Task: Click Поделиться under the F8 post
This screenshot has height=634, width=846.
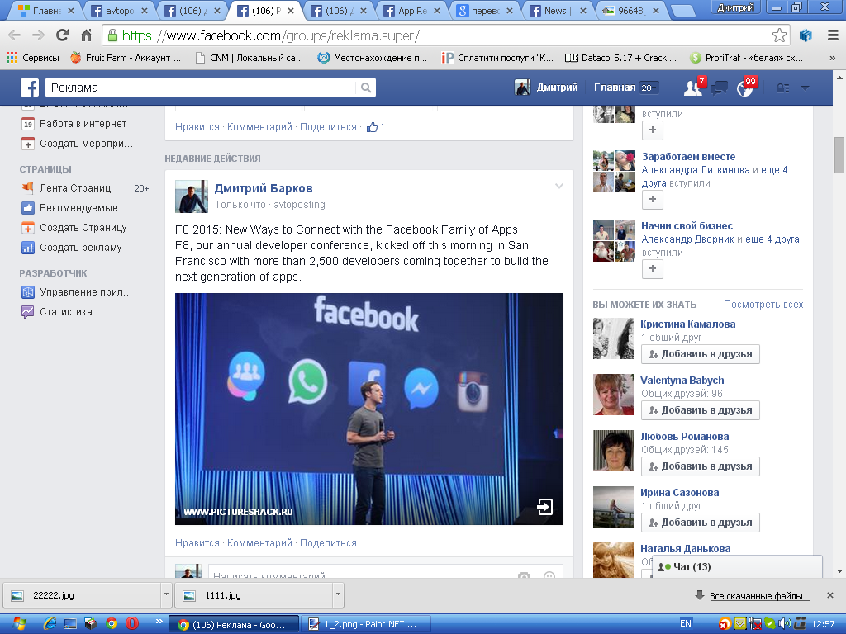Action: 328,543
